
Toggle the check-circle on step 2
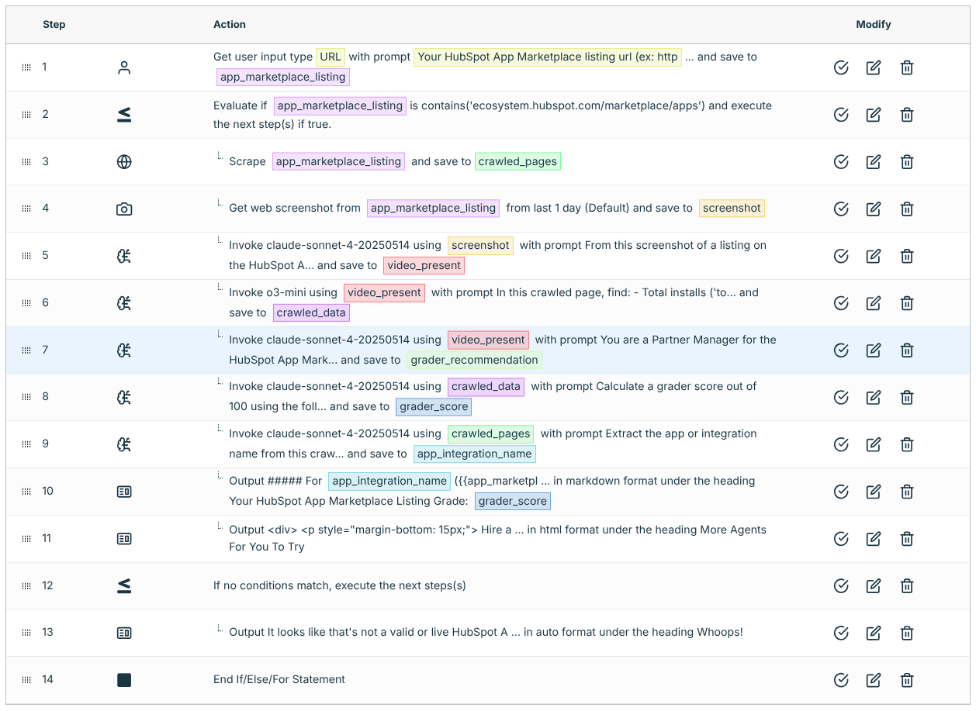[x=841, y=114]
